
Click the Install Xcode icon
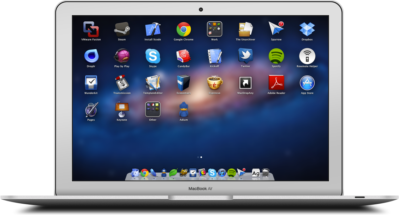(x=153, y=30)
